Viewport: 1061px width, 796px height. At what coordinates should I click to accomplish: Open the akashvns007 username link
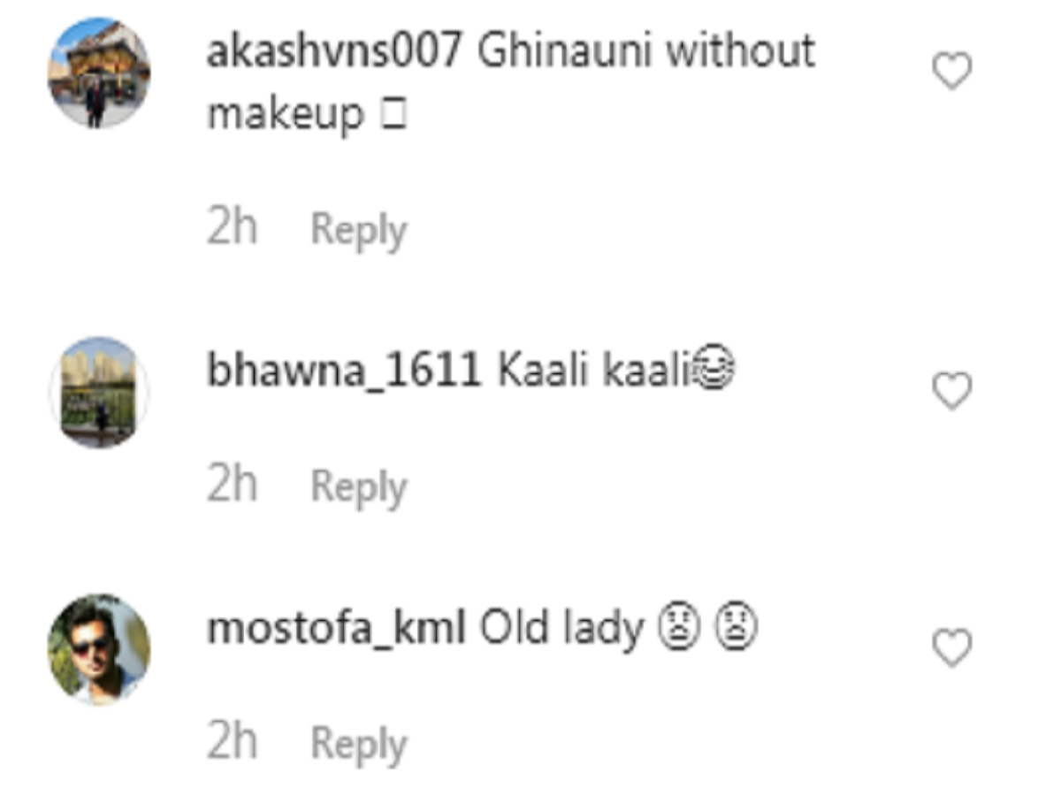[x=335, y=52]
